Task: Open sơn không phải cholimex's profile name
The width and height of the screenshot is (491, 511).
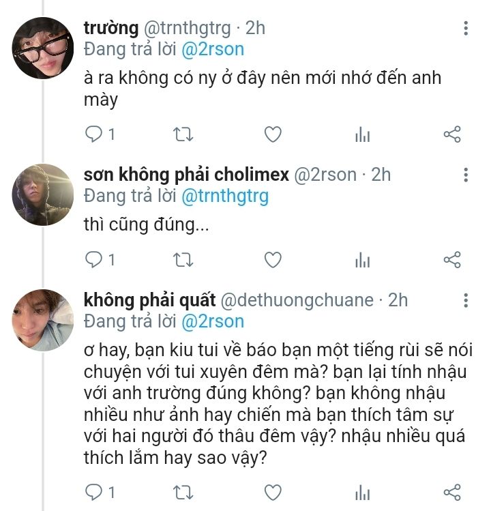Action: click(x=185, y=175)
